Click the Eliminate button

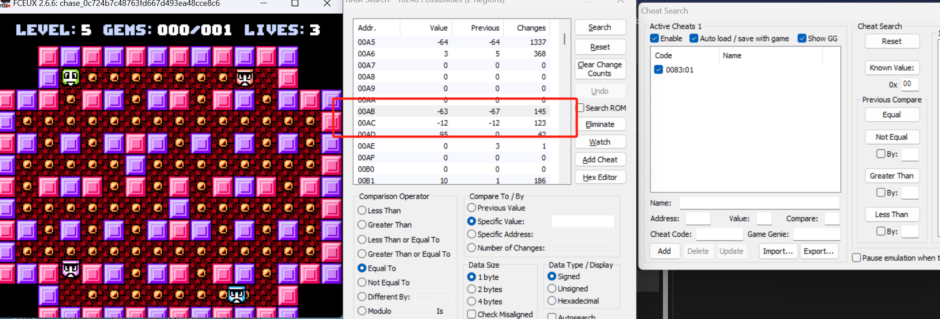[x=600, y=124]
